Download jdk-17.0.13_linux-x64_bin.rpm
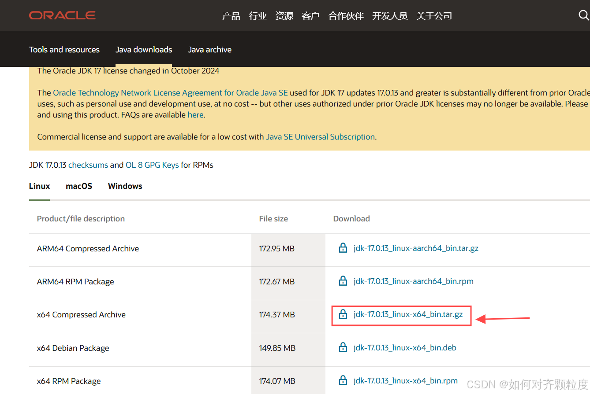 click(x=406, y=381)
